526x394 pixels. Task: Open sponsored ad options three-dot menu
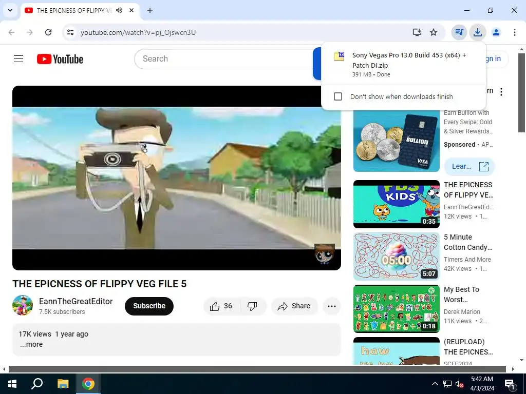click(x=501, y=92)
